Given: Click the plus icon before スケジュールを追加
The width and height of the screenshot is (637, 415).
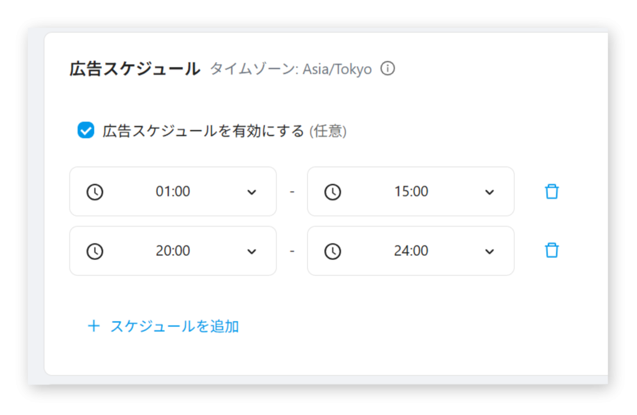Looking at the screenshot, I should pos(94,326).
